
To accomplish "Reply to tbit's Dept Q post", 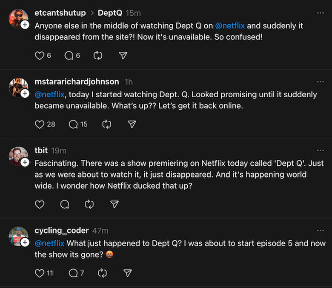I will [65, 204].
